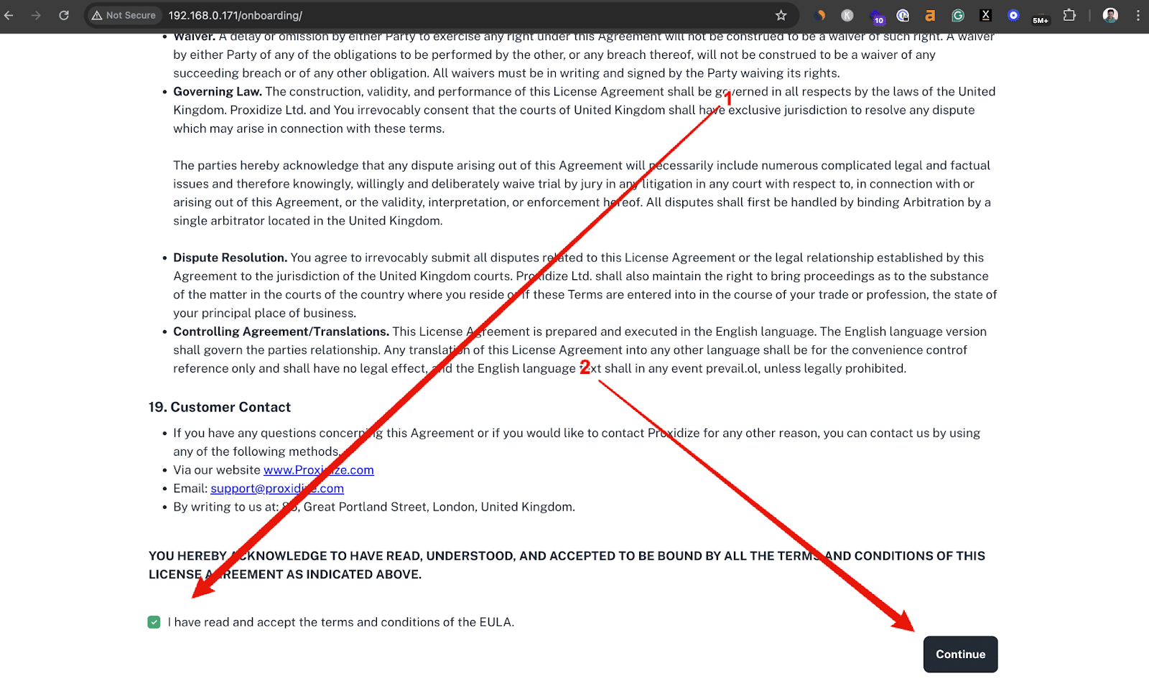Open the extension with 5M+ badge

(1041, 16)
